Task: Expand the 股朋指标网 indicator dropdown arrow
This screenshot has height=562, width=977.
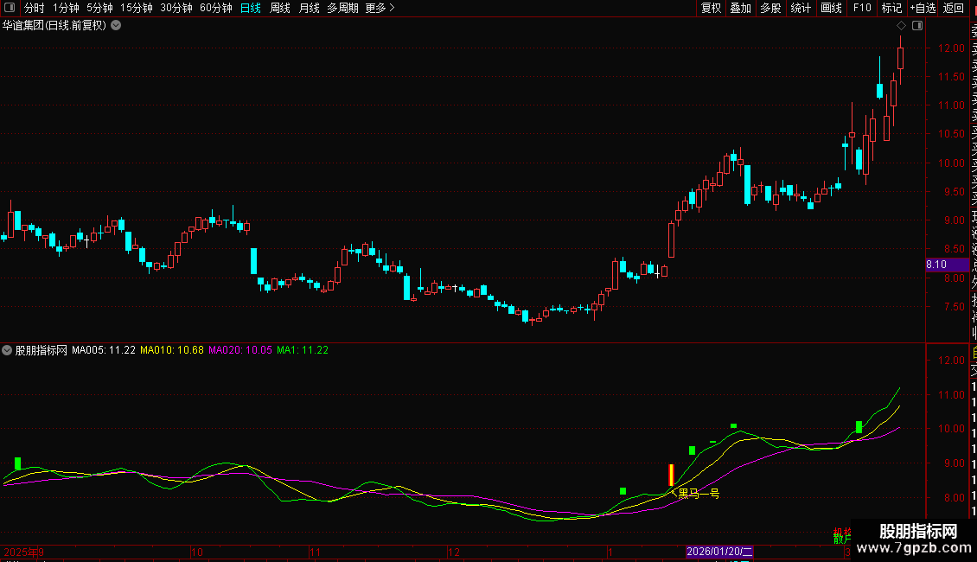Action: (x=7, y=350)
